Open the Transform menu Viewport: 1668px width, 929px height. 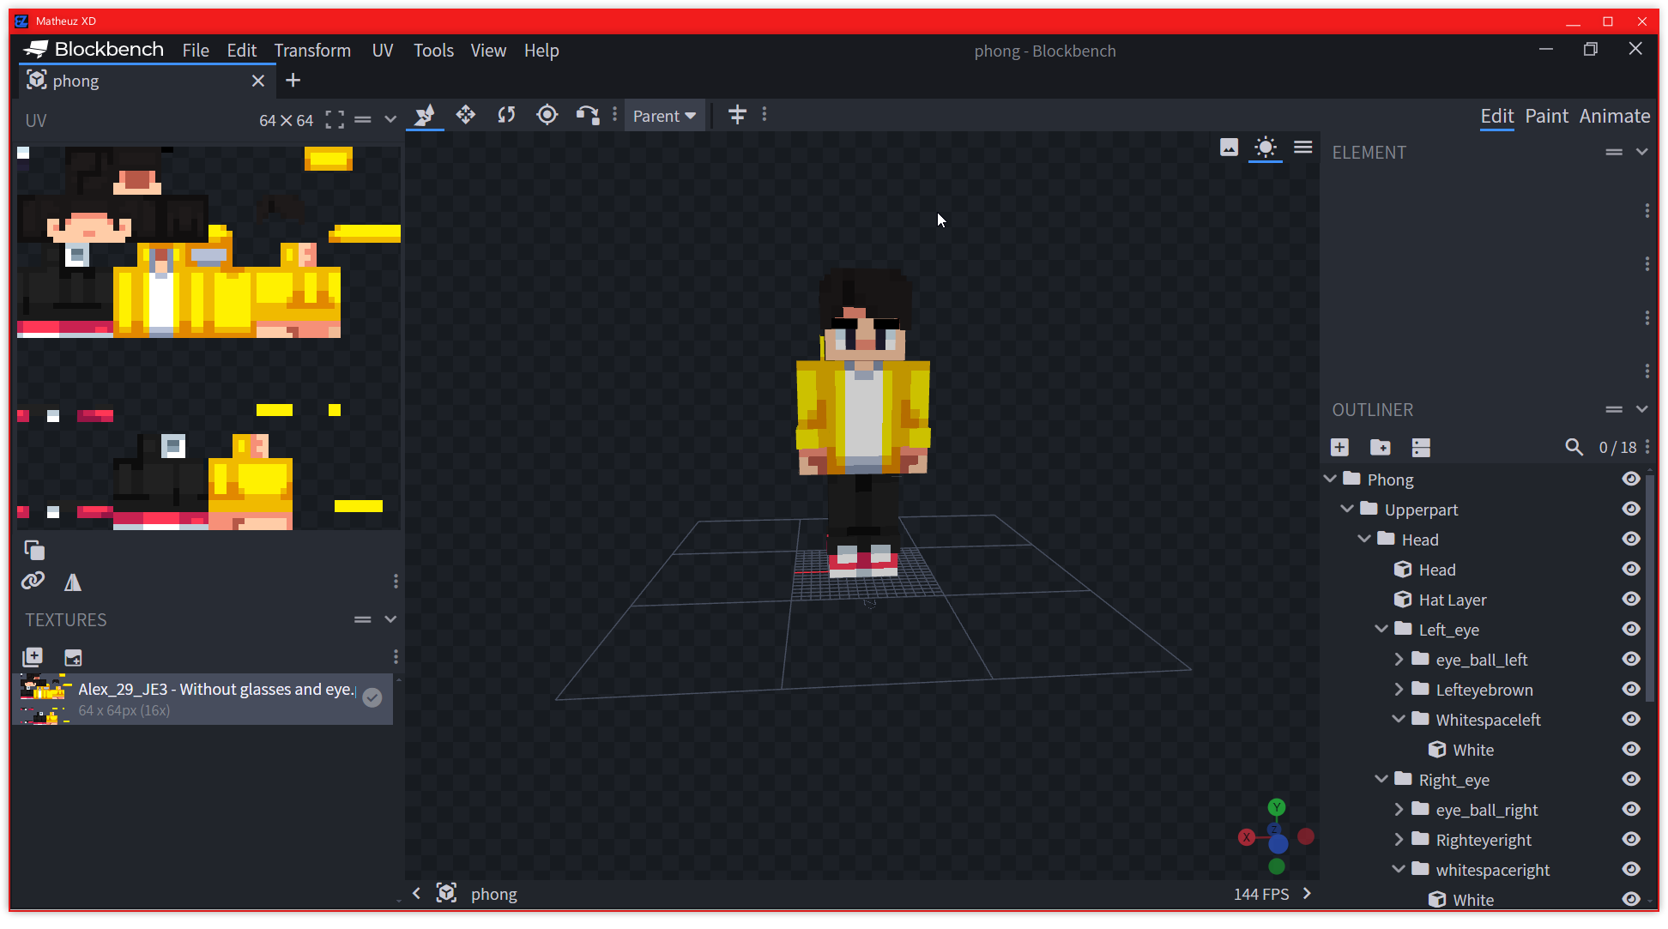click(312, 50)
